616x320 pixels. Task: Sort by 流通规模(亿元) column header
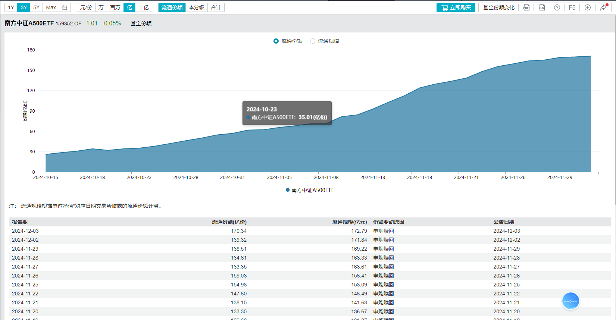(350, 222)
